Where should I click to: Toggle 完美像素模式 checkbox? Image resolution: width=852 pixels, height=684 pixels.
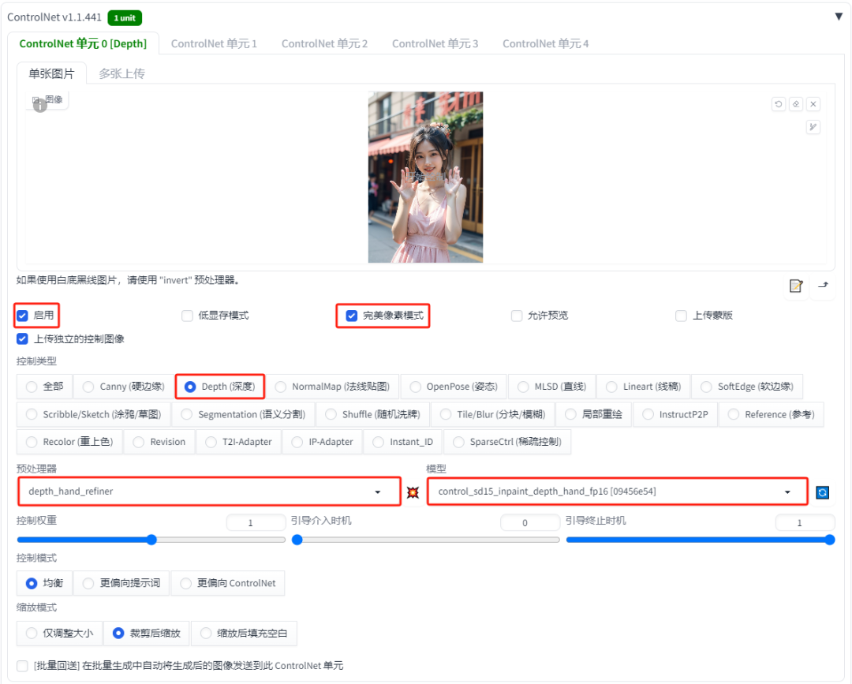tap(352, 316)
